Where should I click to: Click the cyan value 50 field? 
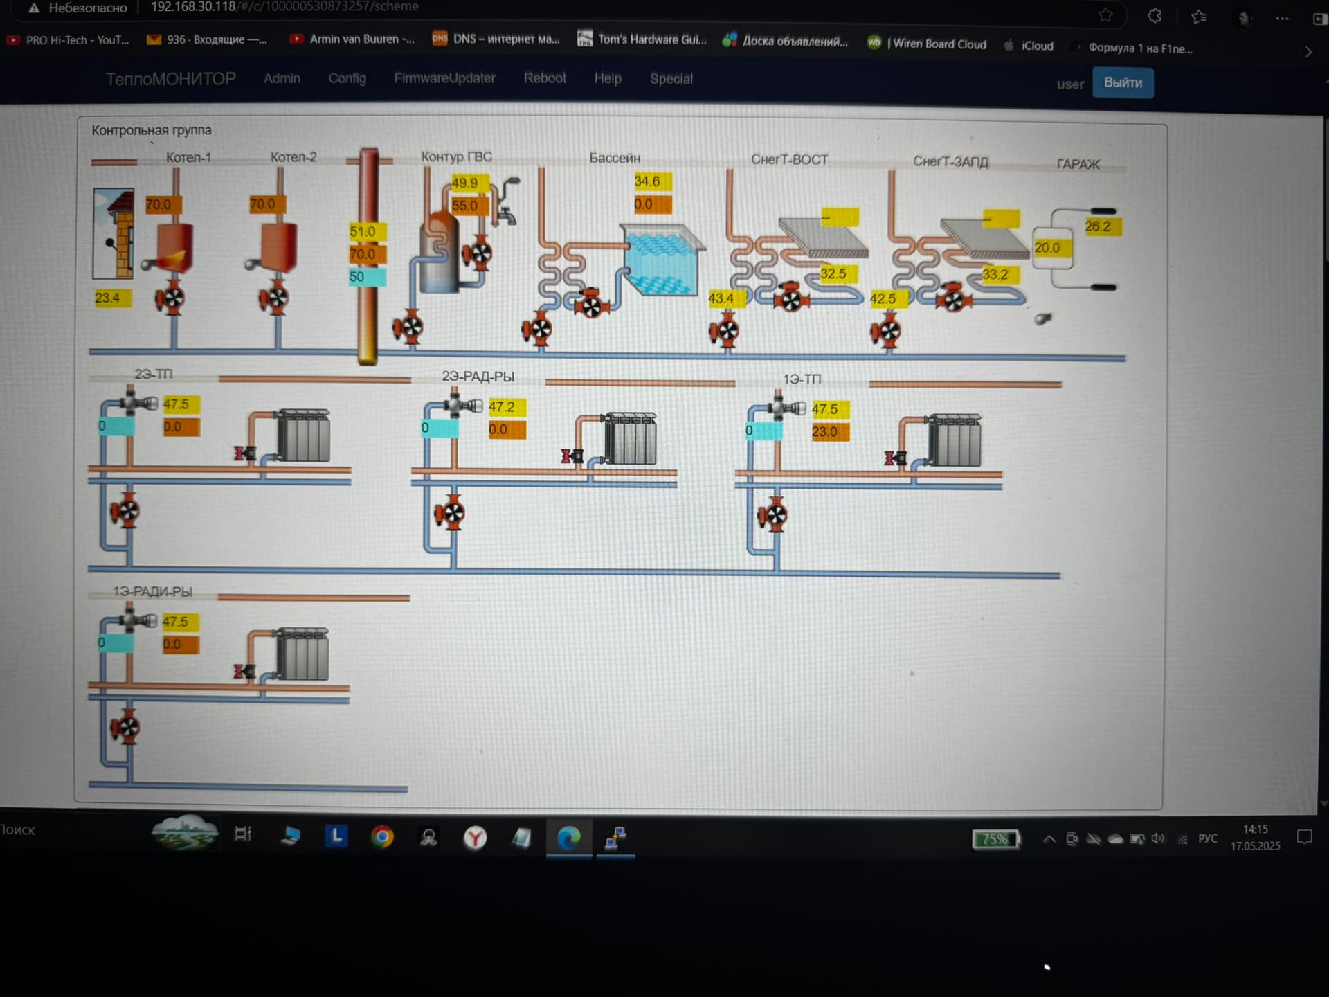(367, 277)
